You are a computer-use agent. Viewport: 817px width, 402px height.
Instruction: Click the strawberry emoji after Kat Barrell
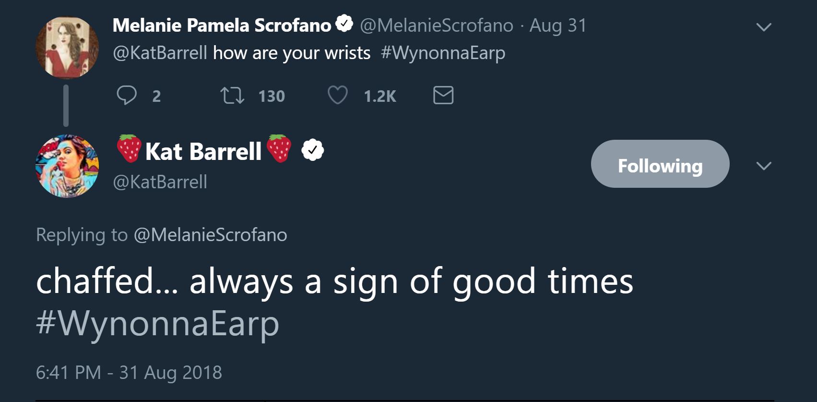(x=279, y=149)
